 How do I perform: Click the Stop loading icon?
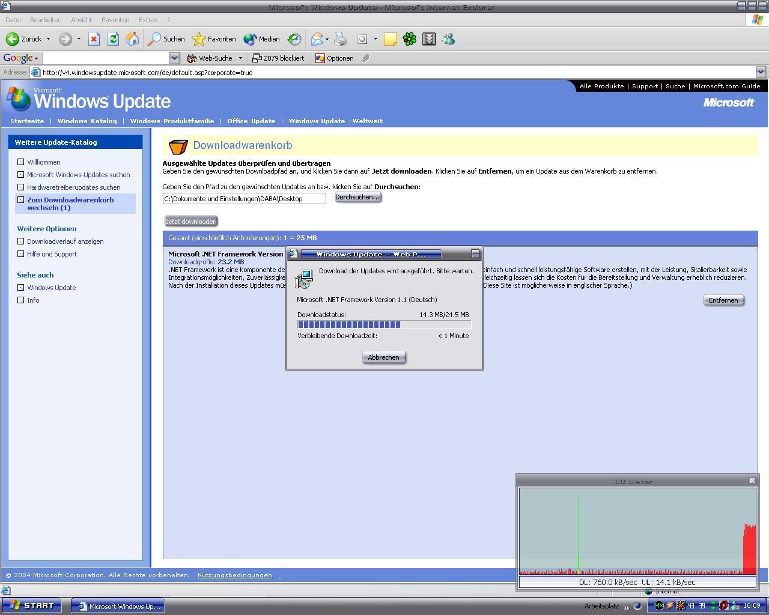(x=94, y=39)
